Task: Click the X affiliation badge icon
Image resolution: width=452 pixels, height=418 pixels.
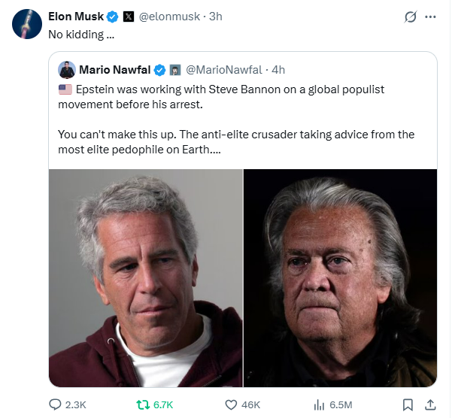Action: 128,16
